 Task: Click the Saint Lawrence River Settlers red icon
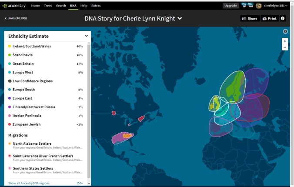[10, 156]
